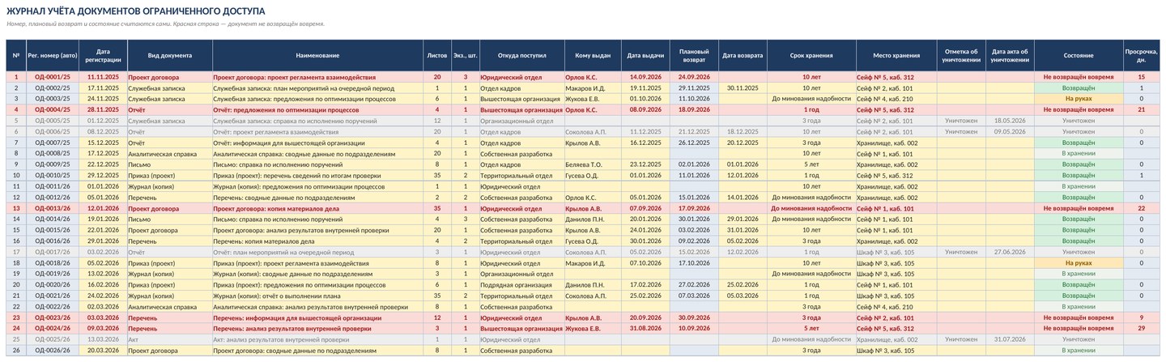Image resolution: width=1166 pixels, height=362 pixels.
Task: Select the 'Состояние' column header
Action: 1079,56
